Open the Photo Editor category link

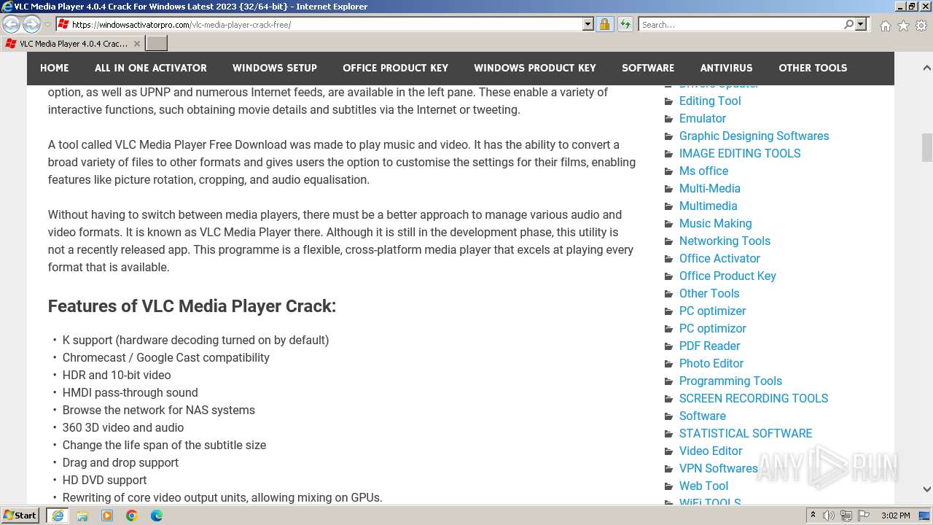(x=711, y=364)
